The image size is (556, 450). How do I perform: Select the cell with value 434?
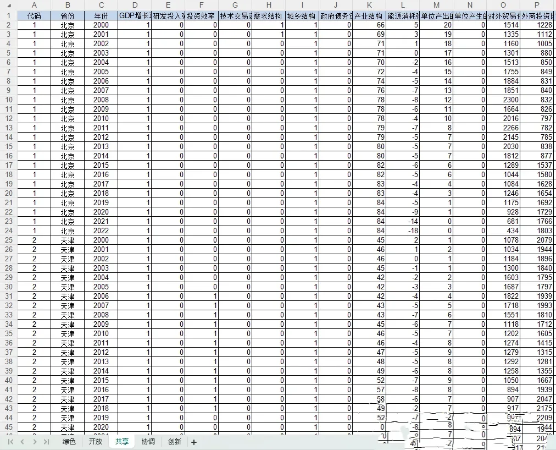503,231
